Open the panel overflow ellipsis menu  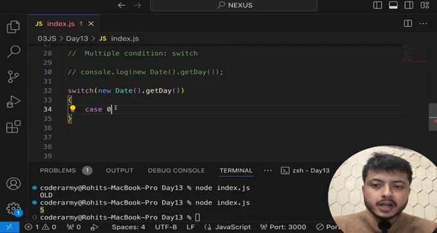point(267,170)
